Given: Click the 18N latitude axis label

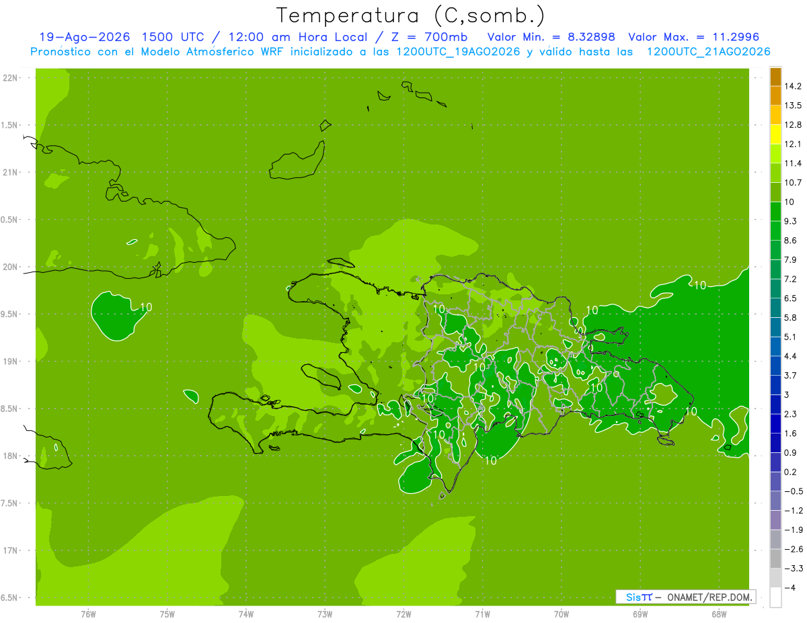Looking at the screenshot, I should click(11, 456).
